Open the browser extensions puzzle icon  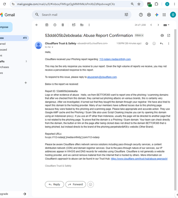(x=157, y=4)
